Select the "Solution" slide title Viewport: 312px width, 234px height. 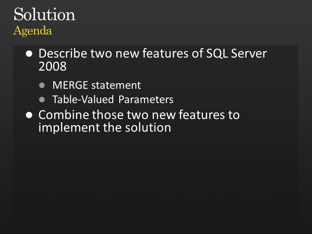(x=45, y=14)
